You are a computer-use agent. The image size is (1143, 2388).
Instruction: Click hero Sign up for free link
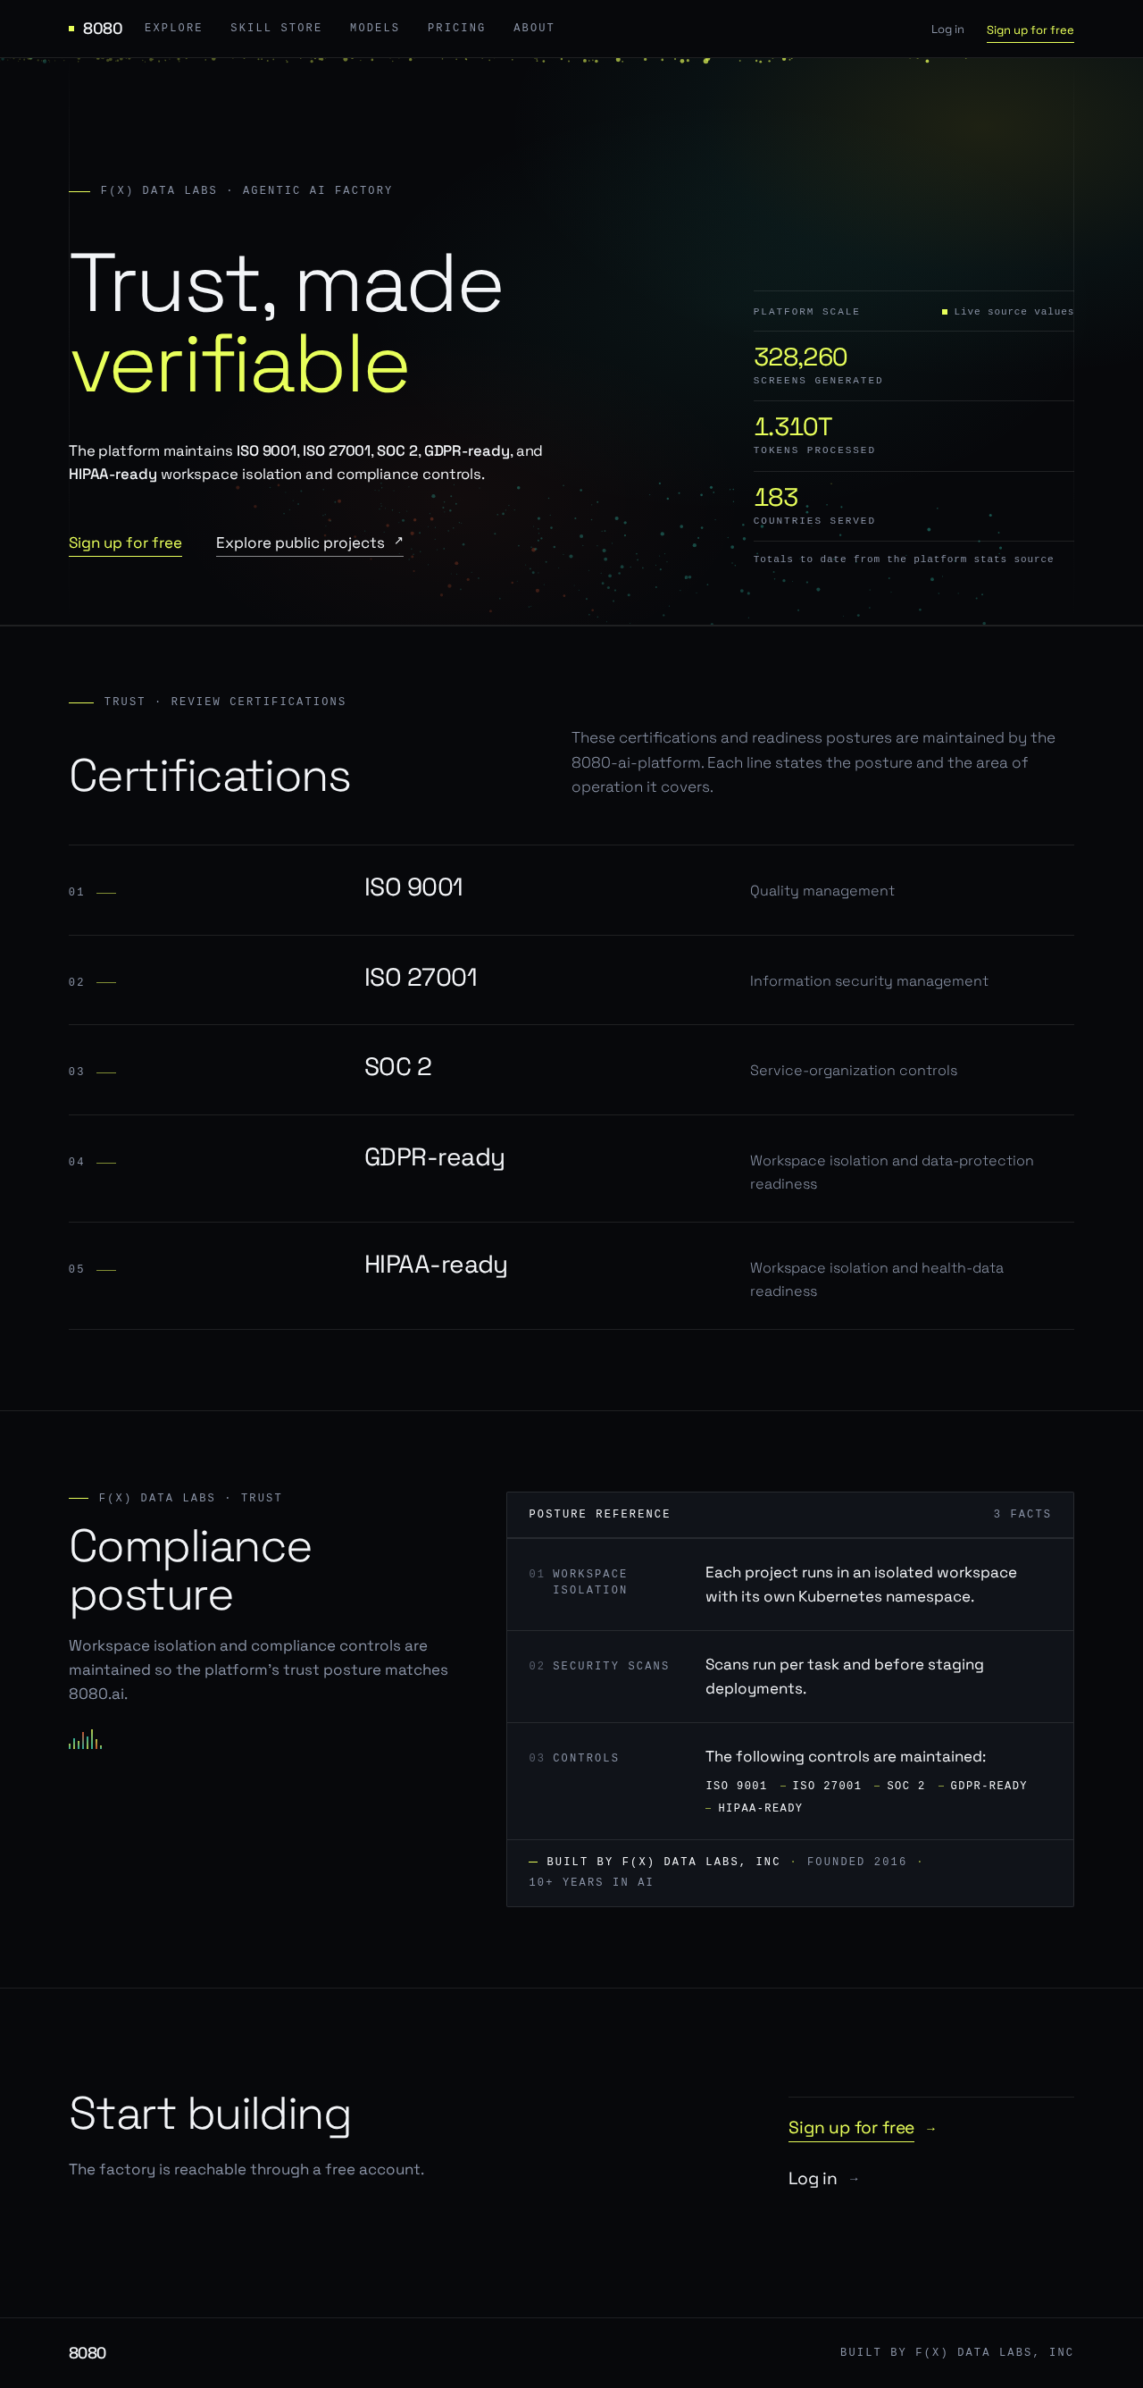(125, 543)
